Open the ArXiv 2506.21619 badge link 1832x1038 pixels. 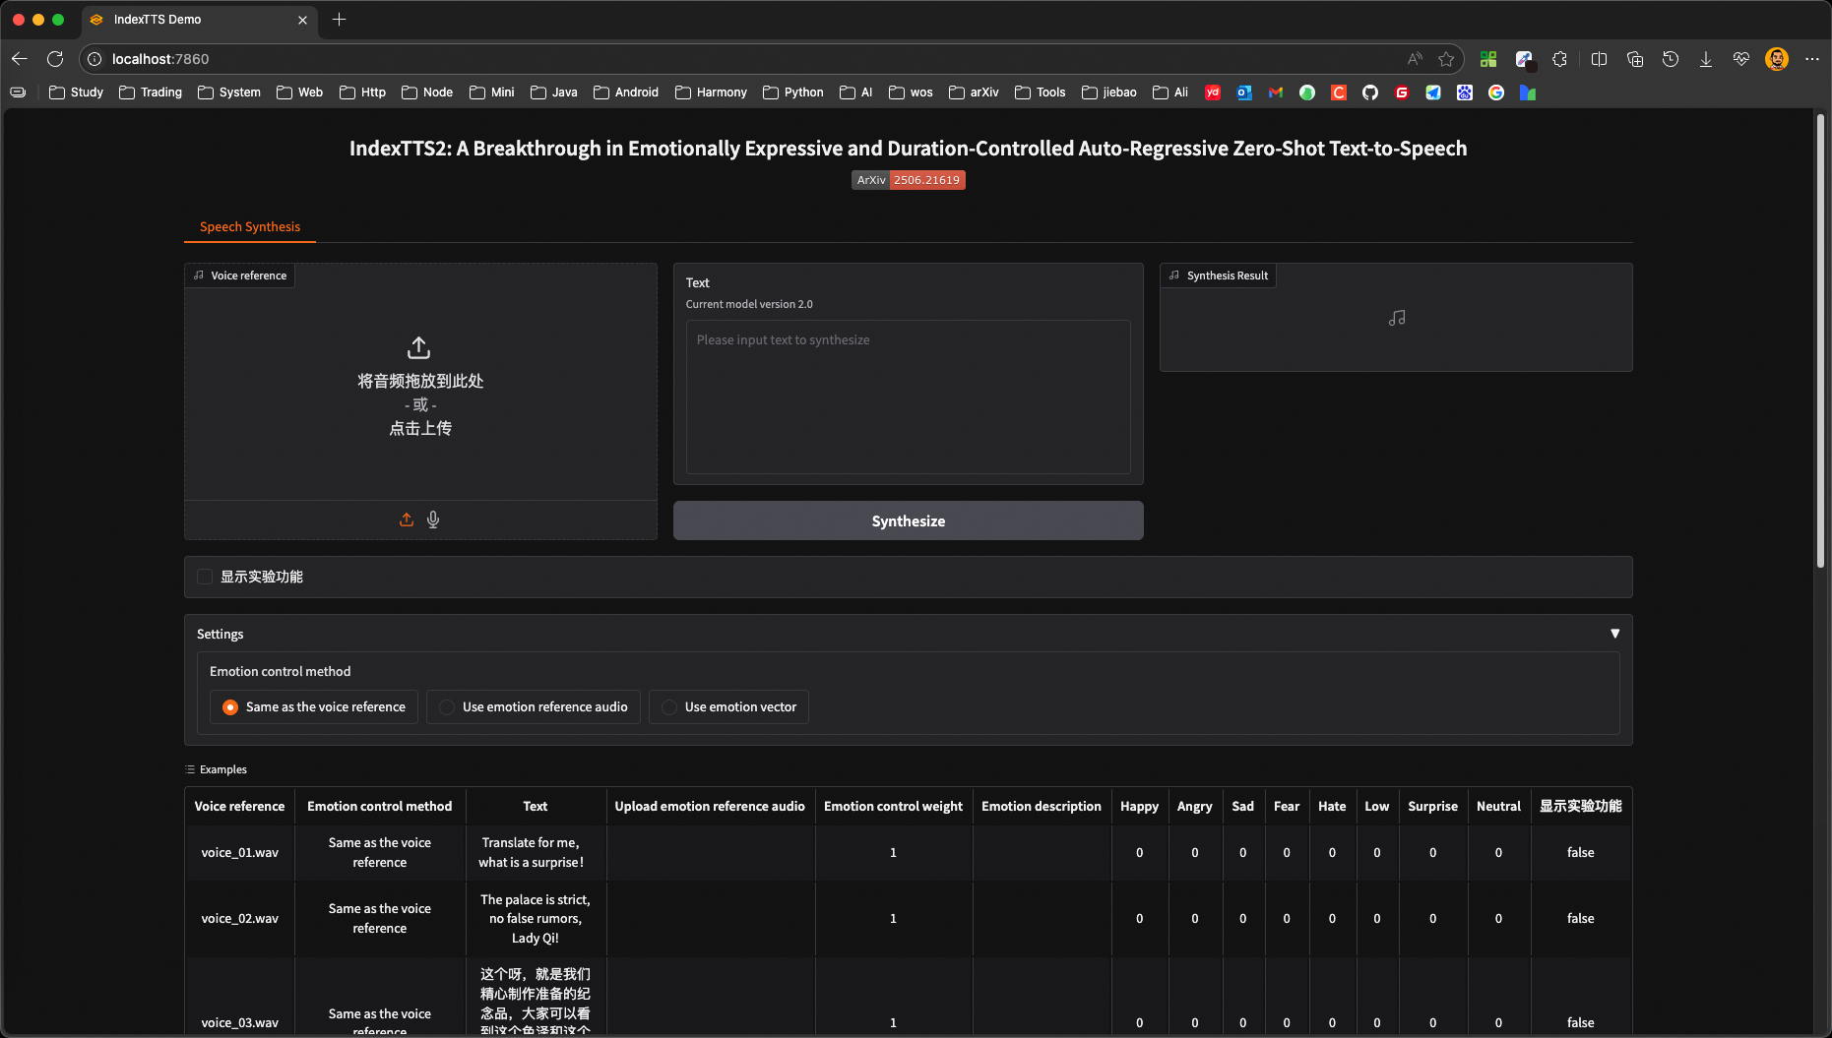(x=908, y=180)
